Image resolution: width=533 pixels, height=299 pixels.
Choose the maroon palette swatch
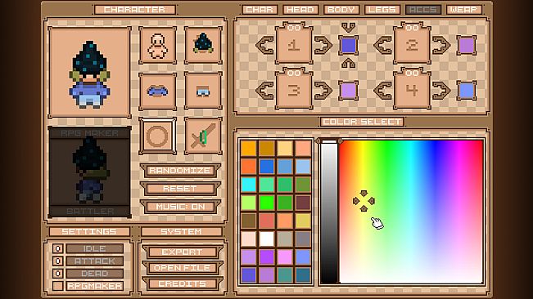click(303, 203)
